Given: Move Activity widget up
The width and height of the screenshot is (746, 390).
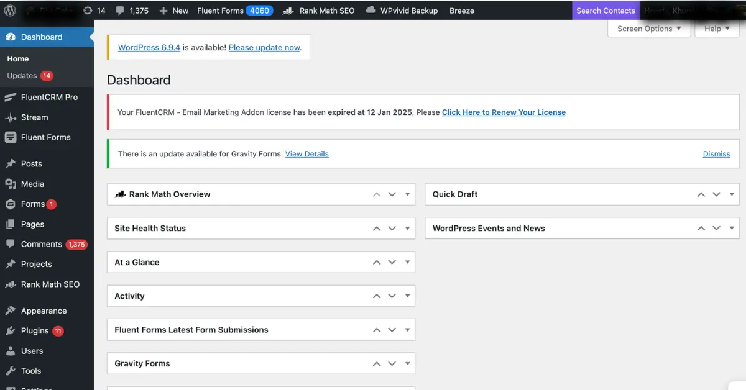Looking at the screenshot, I should click(x=377, y=296).
